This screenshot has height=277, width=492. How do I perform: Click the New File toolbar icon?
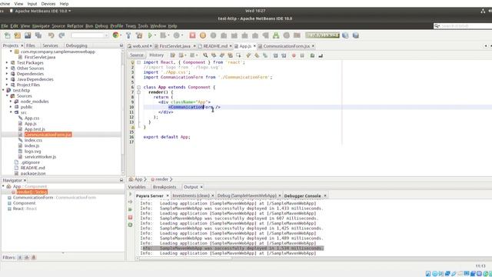click(x=7, y=35)
